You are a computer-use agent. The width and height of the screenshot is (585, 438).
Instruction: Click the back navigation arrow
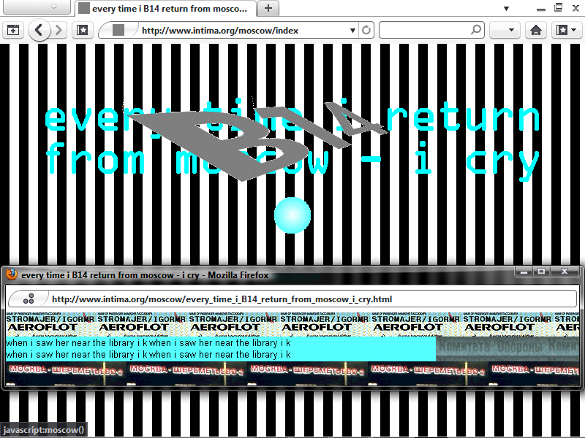tap(39, 30)
